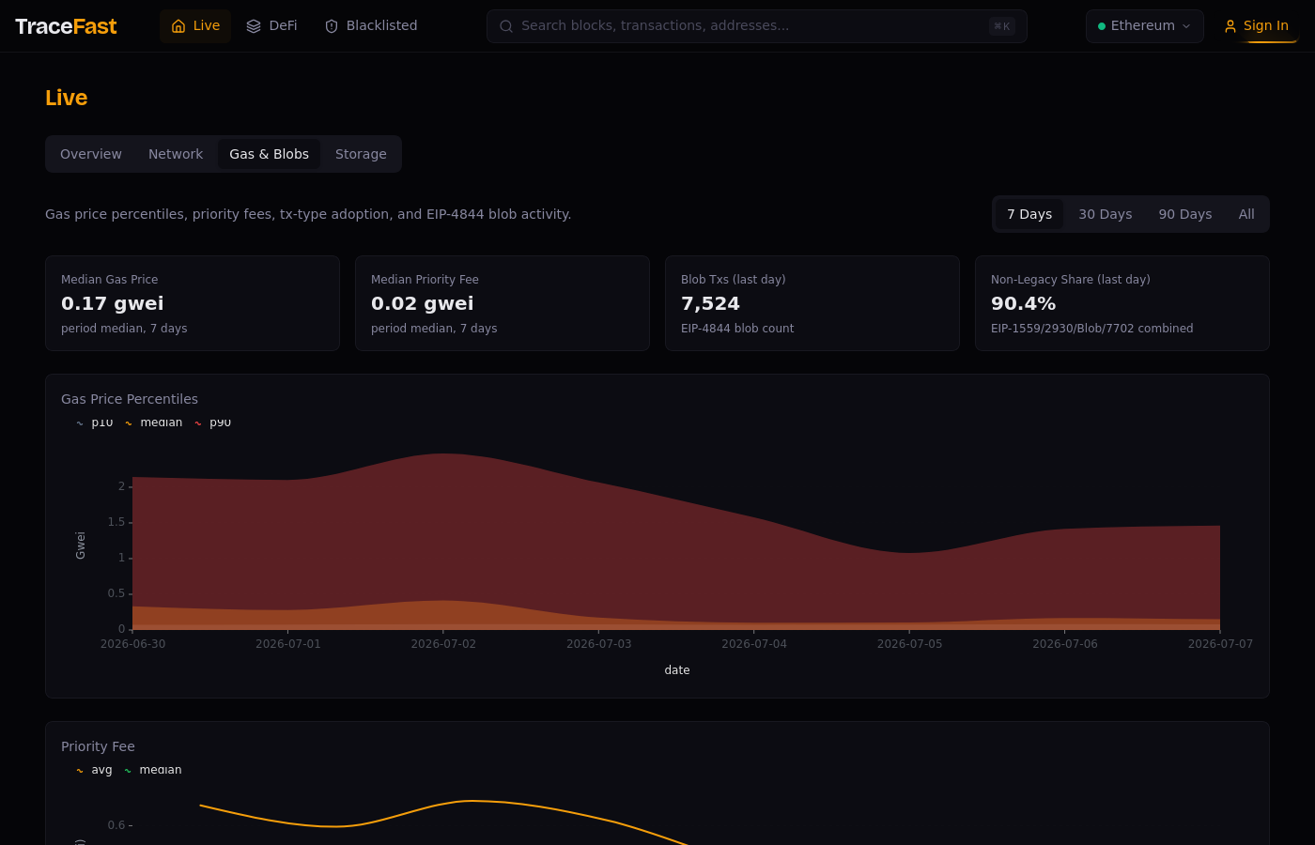Viewport: 1315px width, 845px height.
Task: Open the DeFi nav label
Action: point(283,25)
